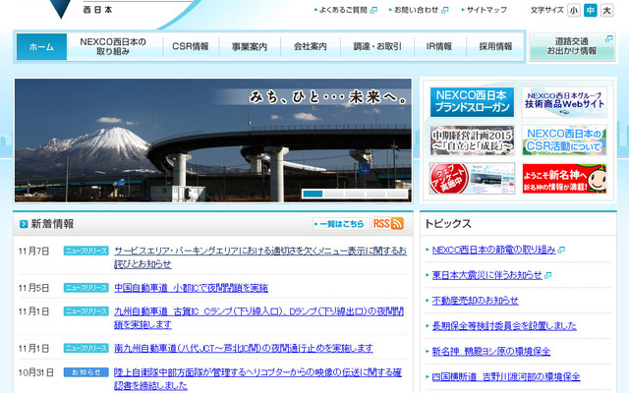The height and width of the screenshot is (393, 629).
Task: Open the よくあるご質問 link
Action: pos(343,10)
